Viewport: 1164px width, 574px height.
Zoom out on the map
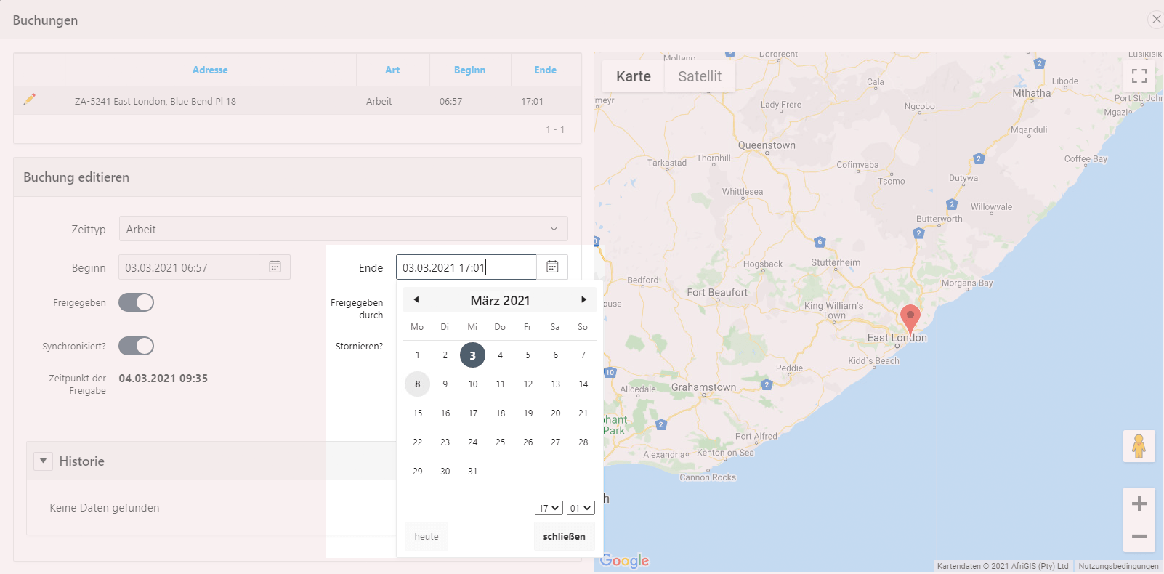pyautogui.click(x=1139, y=536)
